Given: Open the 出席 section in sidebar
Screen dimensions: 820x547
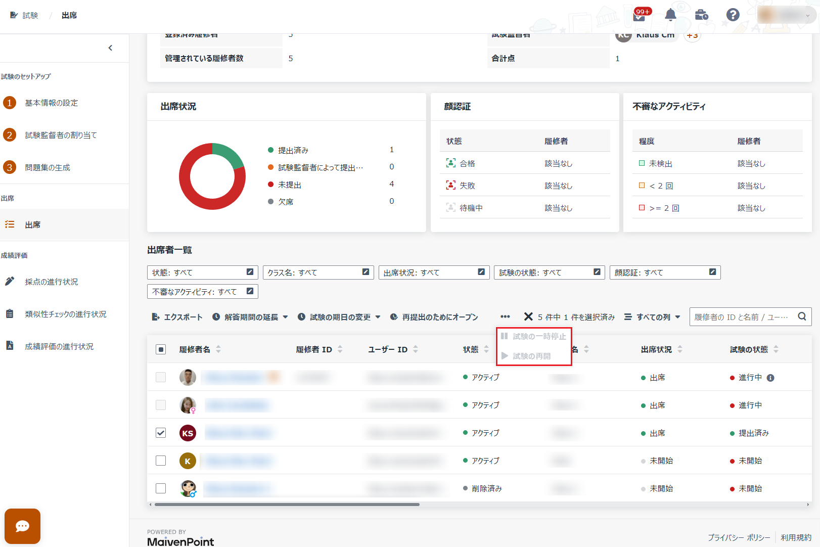Looking at the screenshot, I should click(x=33, y=224).
